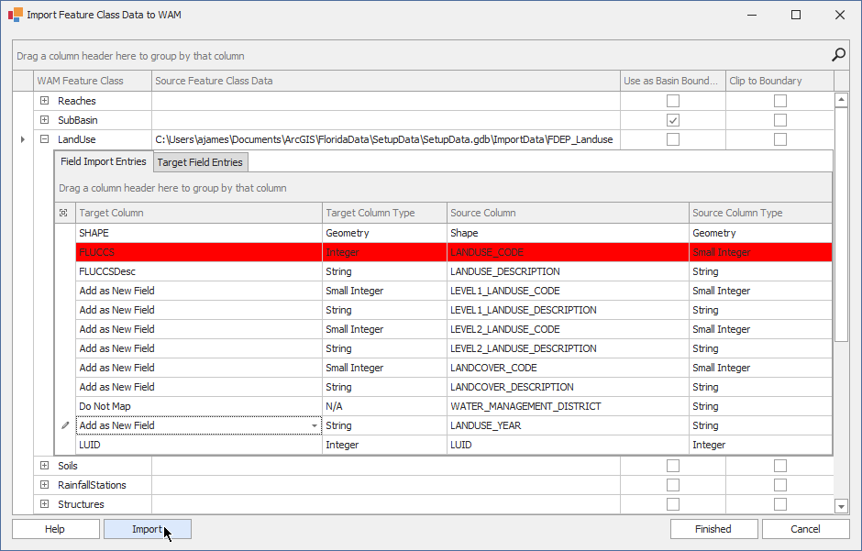
Task: Enable Clip to Boundary for Reaches
Action: (x=780, y=101)
